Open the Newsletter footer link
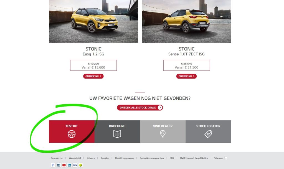Viewport: 284px width, 169px height. pos(57,158)
